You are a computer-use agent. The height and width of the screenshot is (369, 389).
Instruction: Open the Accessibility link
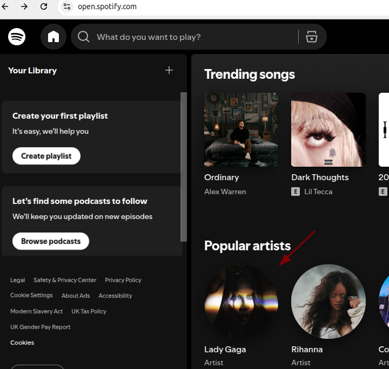tap(115, 296)
